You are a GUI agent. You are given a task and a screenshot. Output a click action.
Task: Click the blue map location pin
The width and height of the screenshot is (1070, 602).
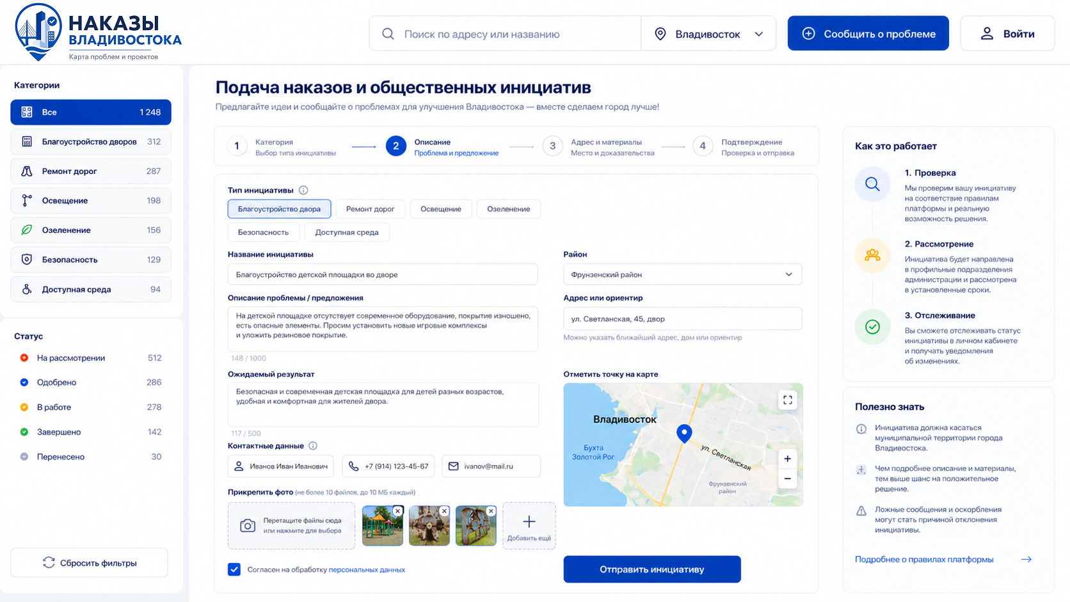(x=684, y=433)
